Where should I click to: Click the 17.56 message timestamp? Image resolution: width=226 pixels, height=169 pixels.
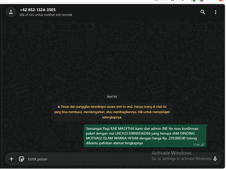(x=196, y=145)
